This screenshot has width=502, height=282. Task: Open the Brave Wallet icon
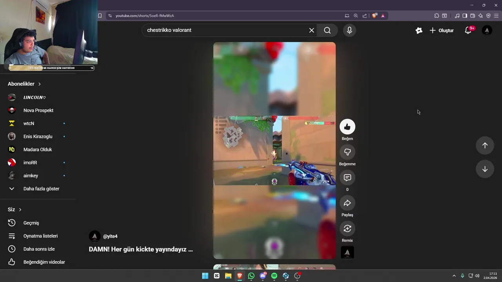pyautogui.click(x=473, y=16)
